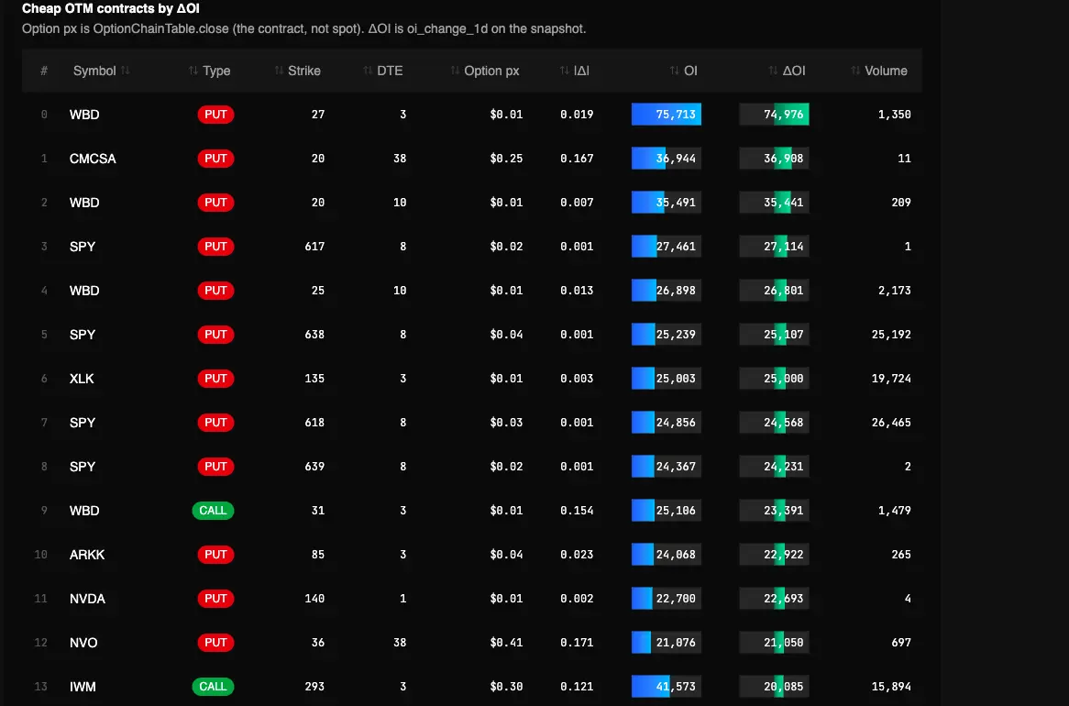Click the volume value 2,173
1069x706 pixels.
(x=895, y=291)
